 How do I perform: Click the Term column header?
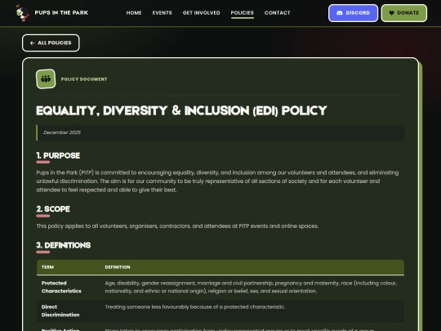tap(47, 267)
